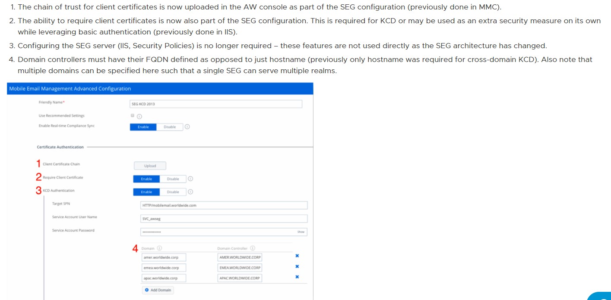Viewport: 611px width, 300px height.
Task: Delete the emea.worldwide.corp entry
Action: (x=297, y=267)
